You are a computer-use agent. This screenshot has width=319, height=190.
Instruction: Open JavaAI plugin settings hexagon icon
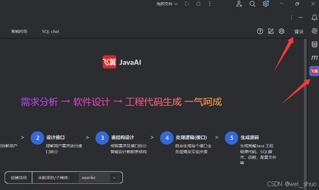point(282,31)
